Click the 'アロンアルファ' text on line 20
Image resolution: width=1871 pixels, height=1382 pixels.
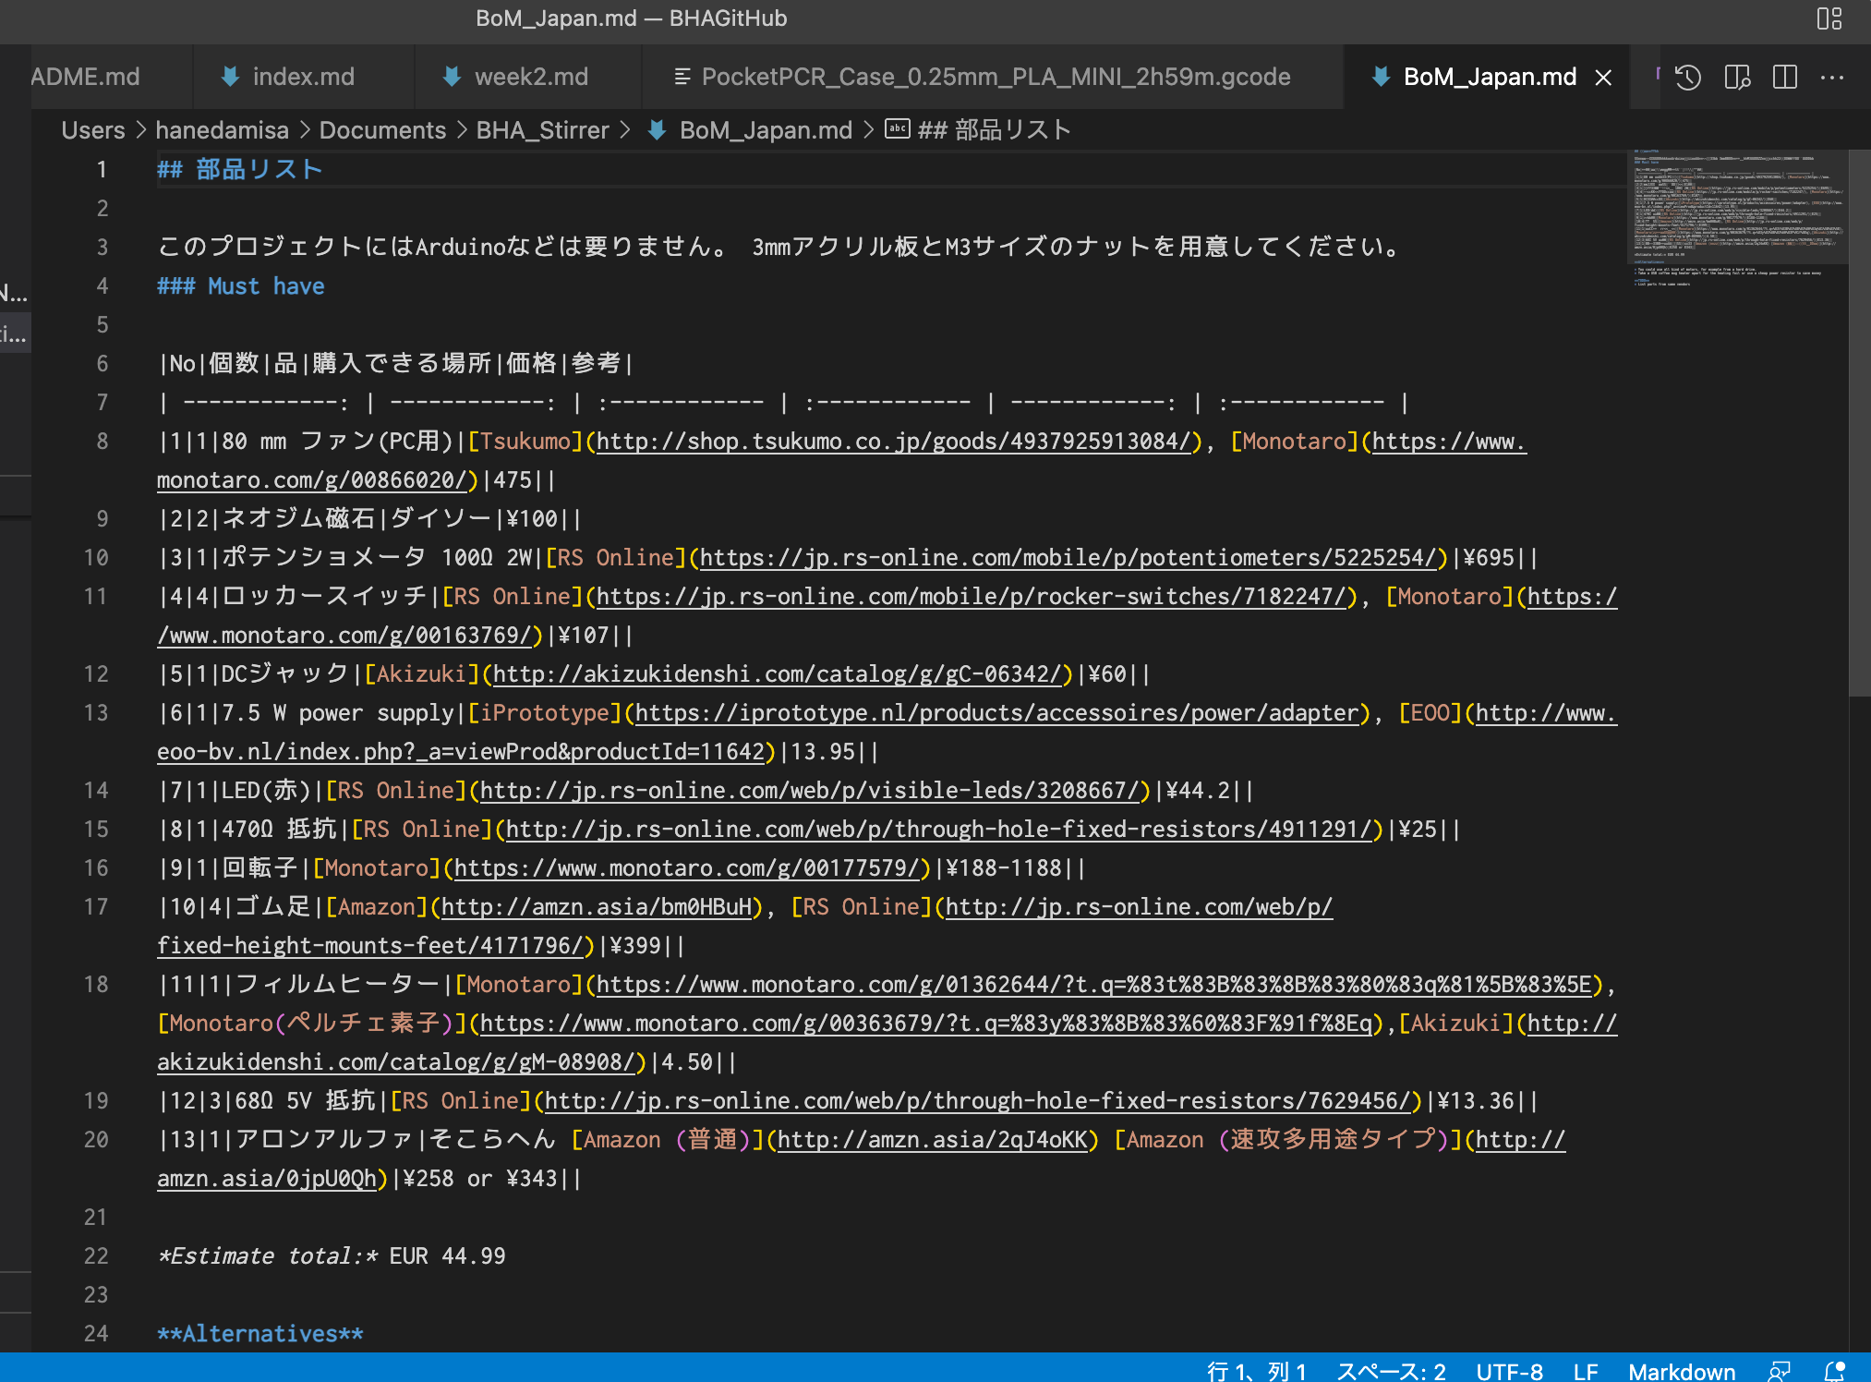click(x=324, y=1140)
